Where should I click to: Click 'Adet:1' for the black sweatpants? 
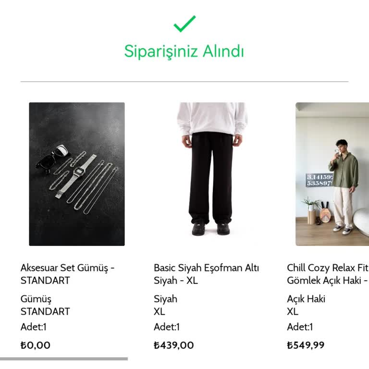[x=167, y=327]
